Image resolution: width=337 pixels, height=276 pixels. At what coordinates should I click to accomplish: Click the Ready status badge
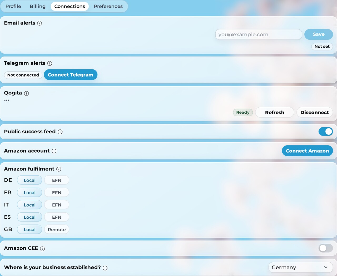pyautogui.click(x=243, y=112)
